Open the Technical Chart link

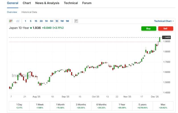[164, 21]
